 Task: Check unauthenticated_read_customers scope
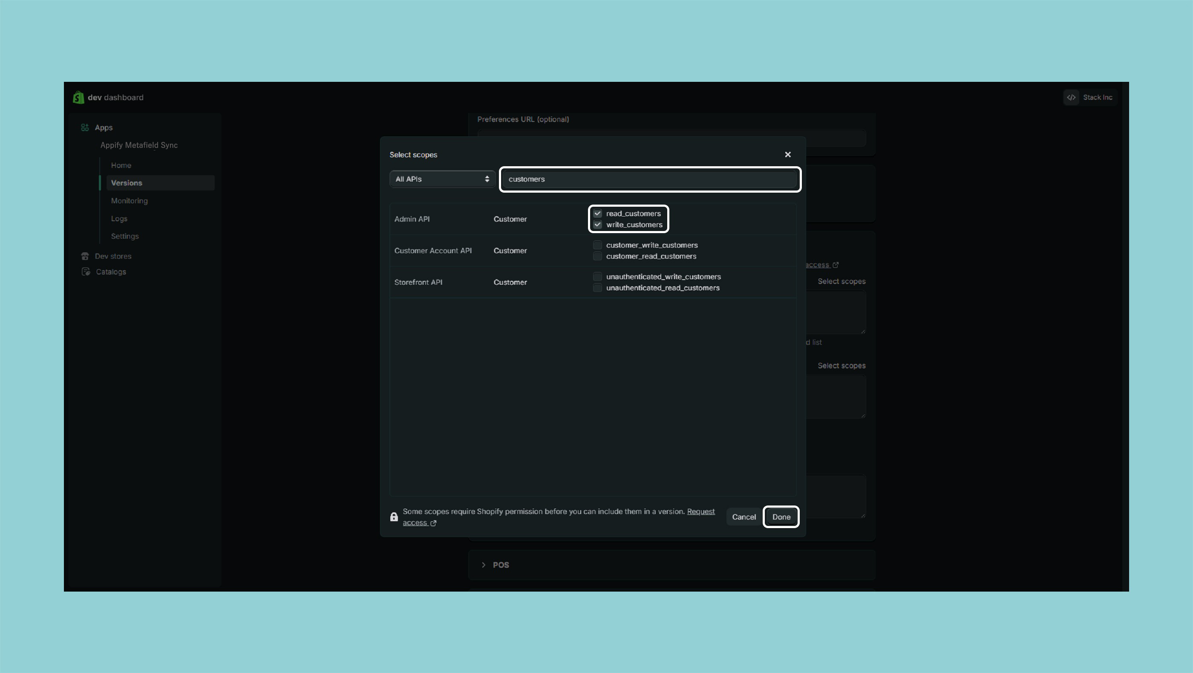tap(597, 288)
